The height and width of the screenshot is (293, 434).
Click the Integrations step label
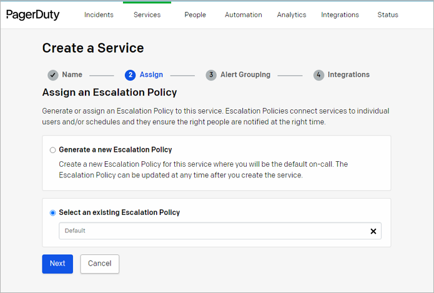(348, 75)
